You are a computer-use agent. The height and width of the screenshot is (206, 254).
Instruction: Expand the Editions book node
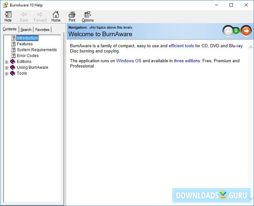[7, 62]
